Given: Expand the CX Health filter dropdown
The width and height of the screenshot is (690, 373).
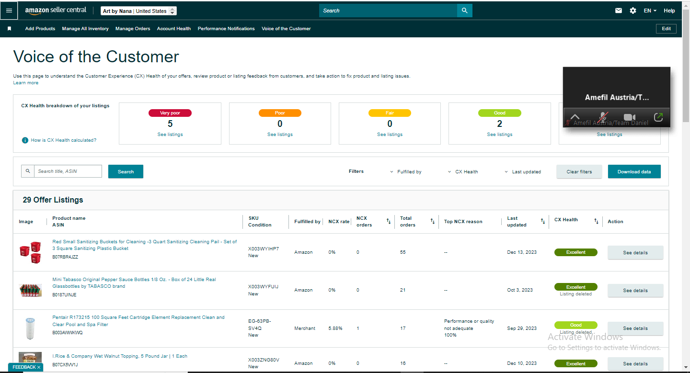Looking at the screenshot, I should click(463, 171).
